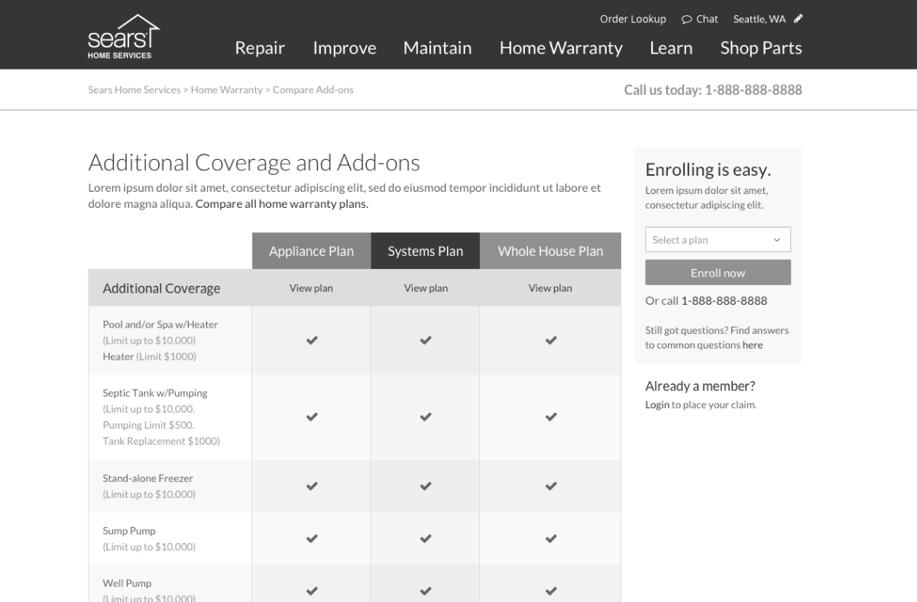Image resolution: width=917 pixels, height=602 pixels.
Task: Click the Sears Home Services logo
Action: pyautogui.click(x=123, y=37)
